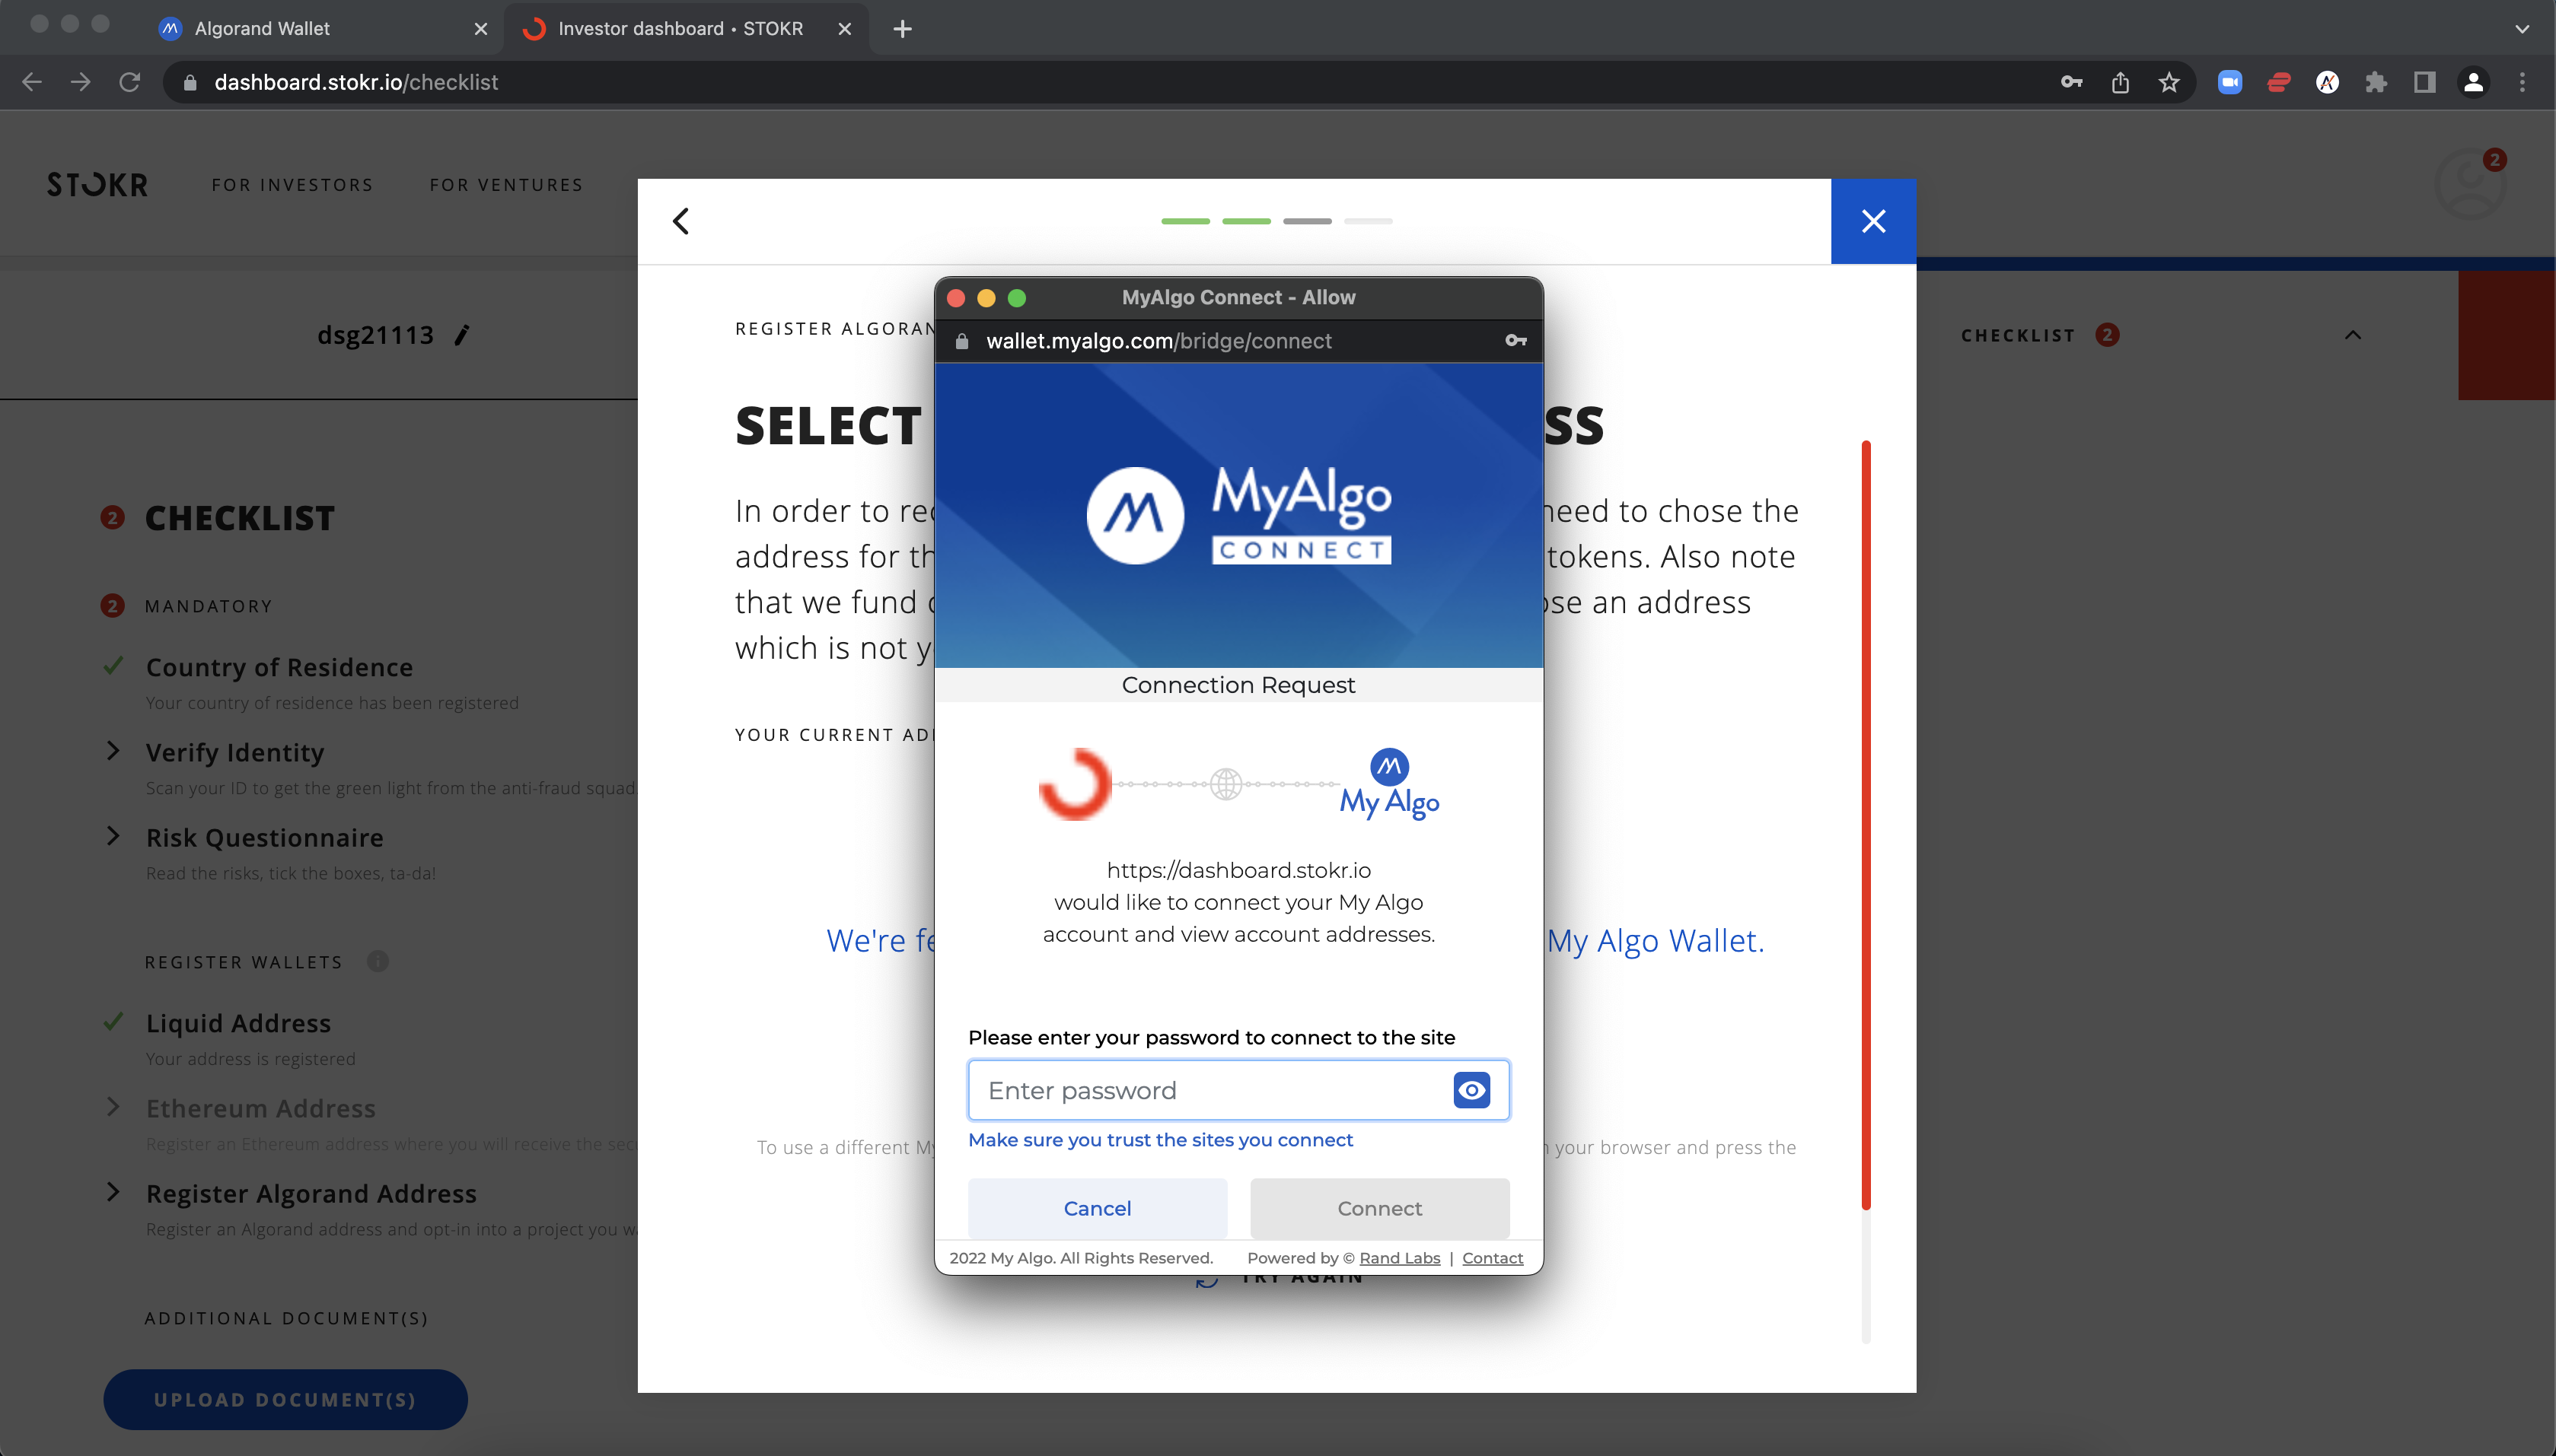Click 'Make sure you trust the sites' text

1161,1140
